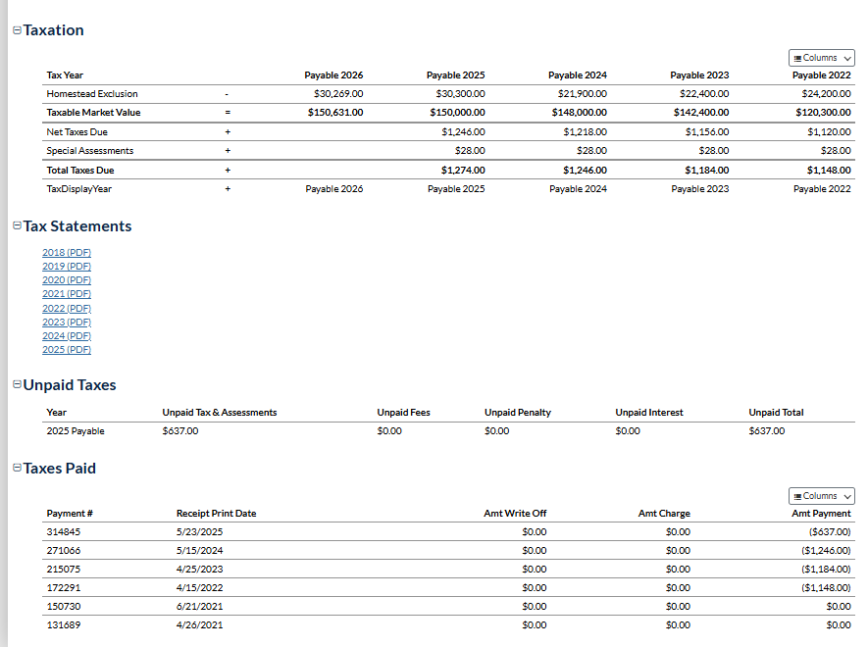
Task: Click the Amt Payment column header
Action: coord(821,514)
